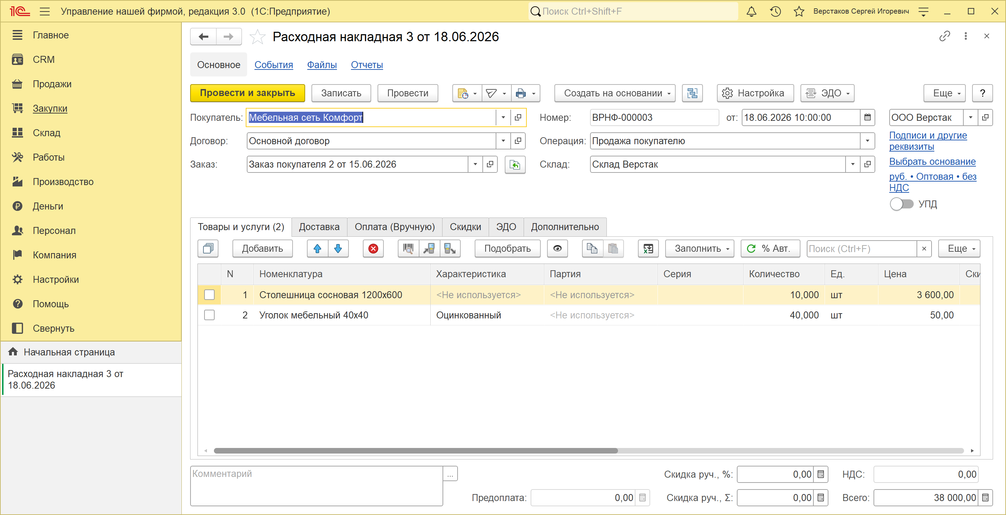Image resolution: width=1006 pixels, height=515 pixels.
Task: Click Выбрать основание link
Action: click(932, 162)
